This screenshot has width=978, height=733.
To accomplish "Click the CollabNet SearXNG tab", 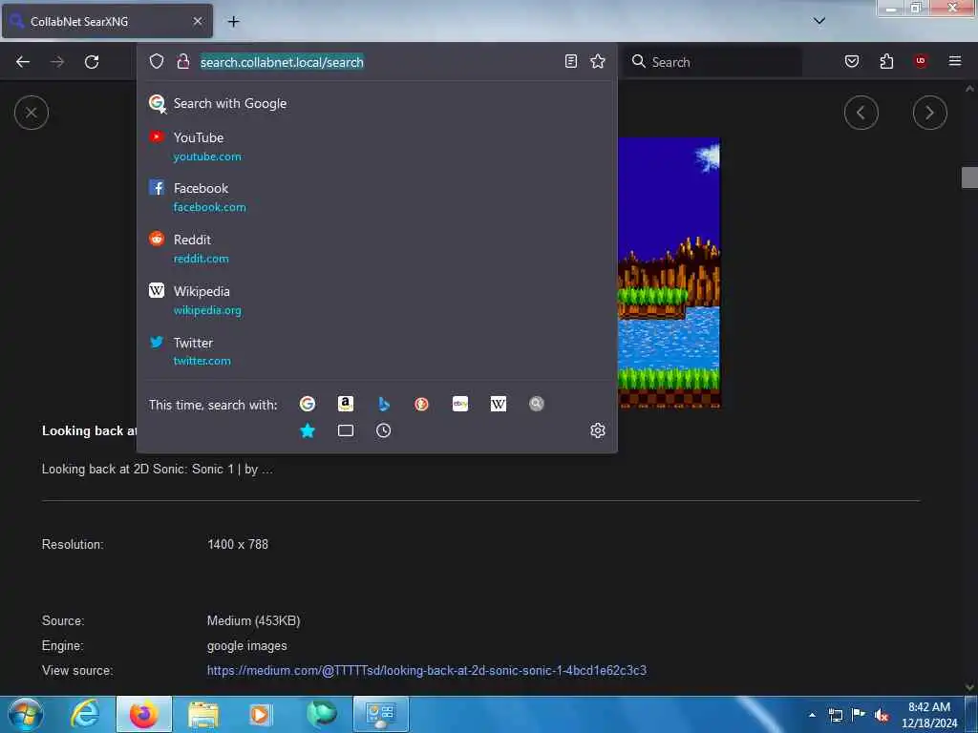I will pos(107,22).
